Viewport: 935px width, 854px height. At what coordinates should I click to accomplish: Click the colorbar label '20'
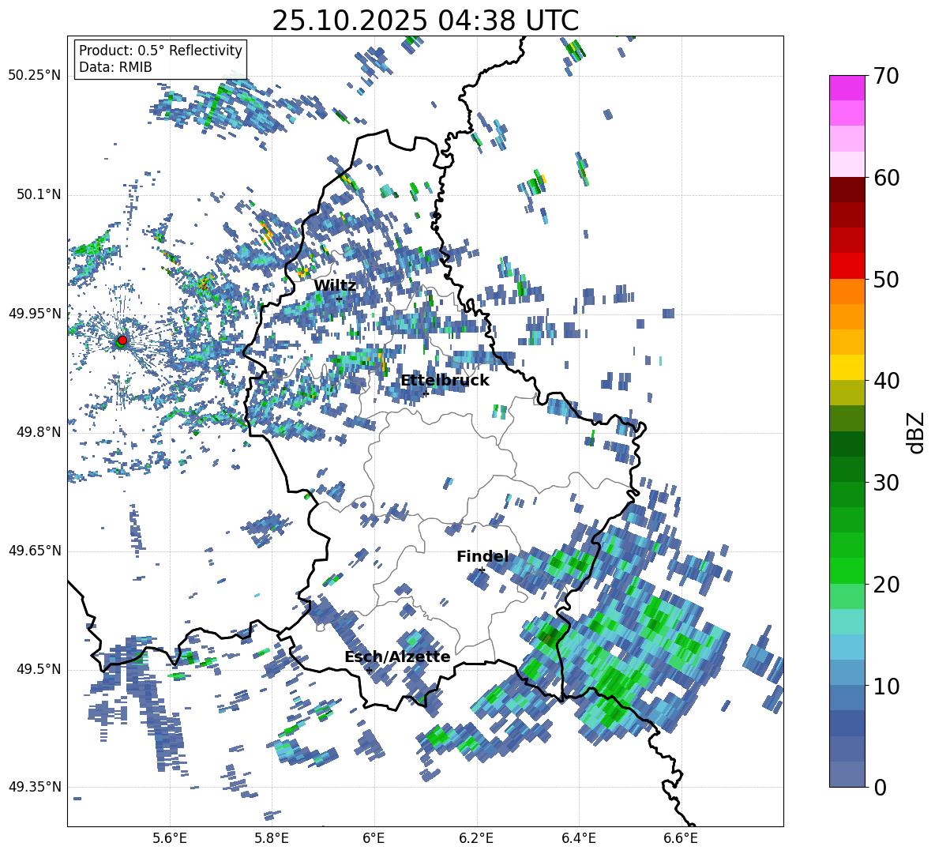pos(886,584)
